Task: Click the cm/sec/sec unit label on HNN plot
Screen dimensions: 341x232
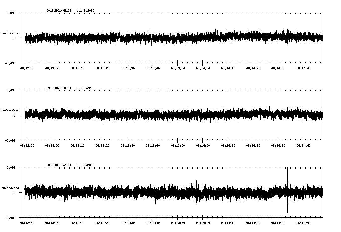Action: click(10, 110)
